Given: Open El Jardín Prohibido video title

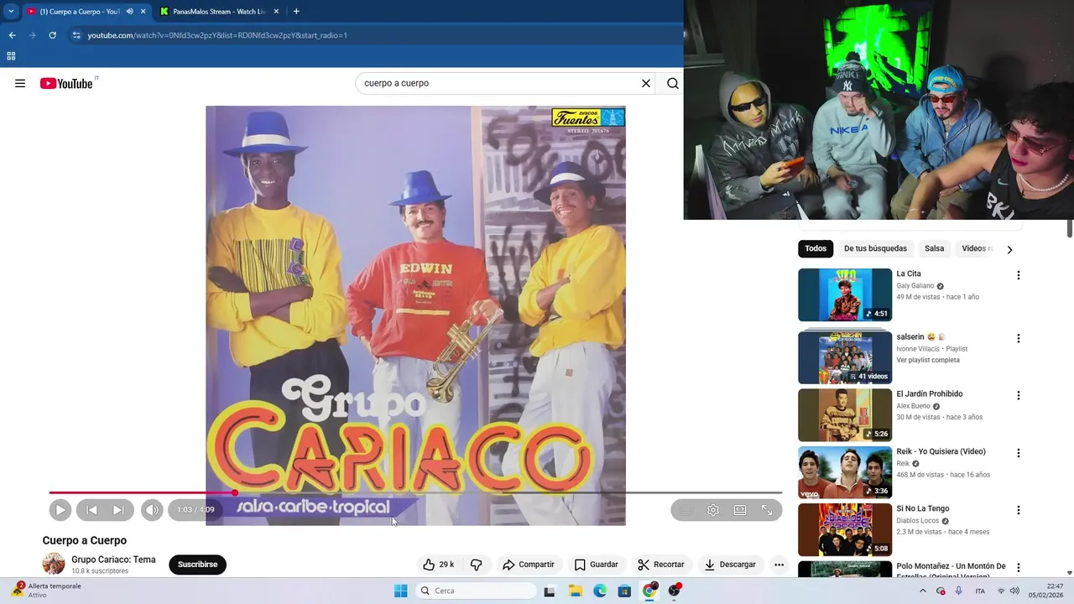Looking at the screenshot, I should [x=930, y=393].
